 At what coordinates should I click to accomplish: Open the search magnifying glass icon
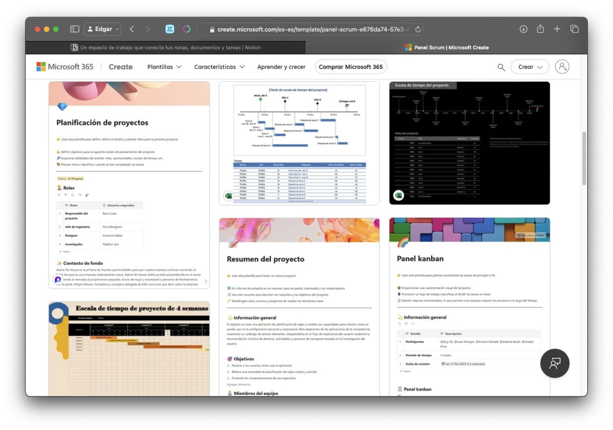click(501, 67)
